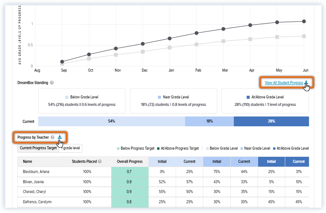326x213 pixels.
Task: Click the Jun square marker on gray line
Action: [x=304, y=36]
